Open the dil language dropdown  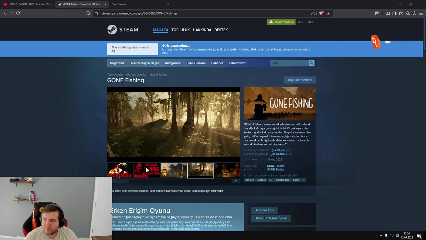311,22
